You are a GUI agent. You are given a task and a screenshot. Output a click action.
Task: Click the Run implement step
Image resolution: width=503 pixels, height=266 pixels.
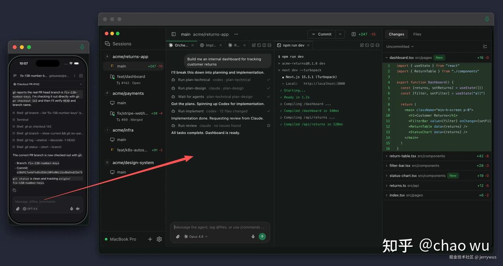(221, 111)
